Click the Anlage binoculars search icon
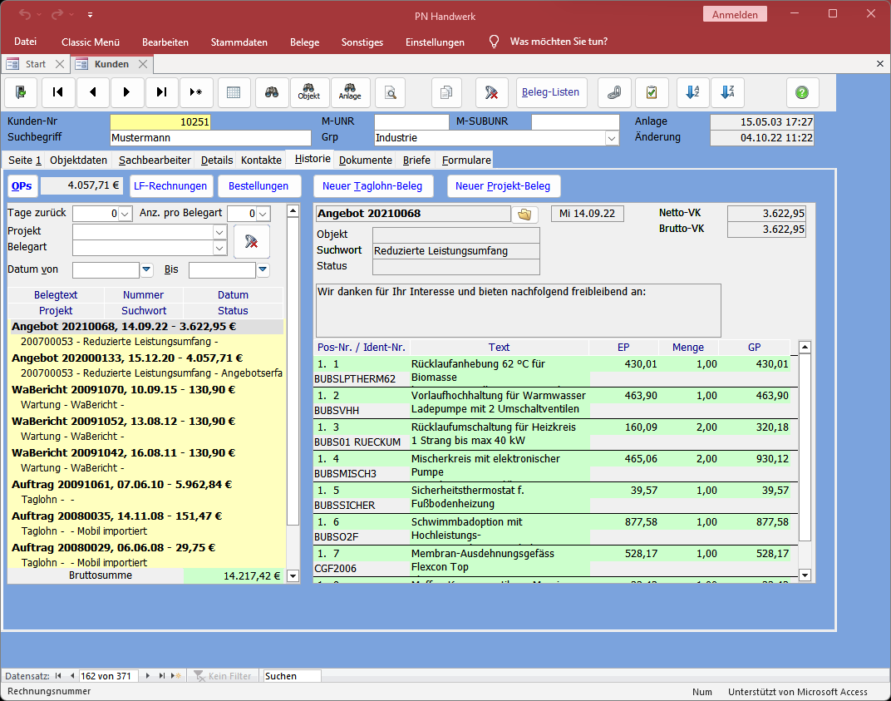891x701 pixels. click(350, 92)
